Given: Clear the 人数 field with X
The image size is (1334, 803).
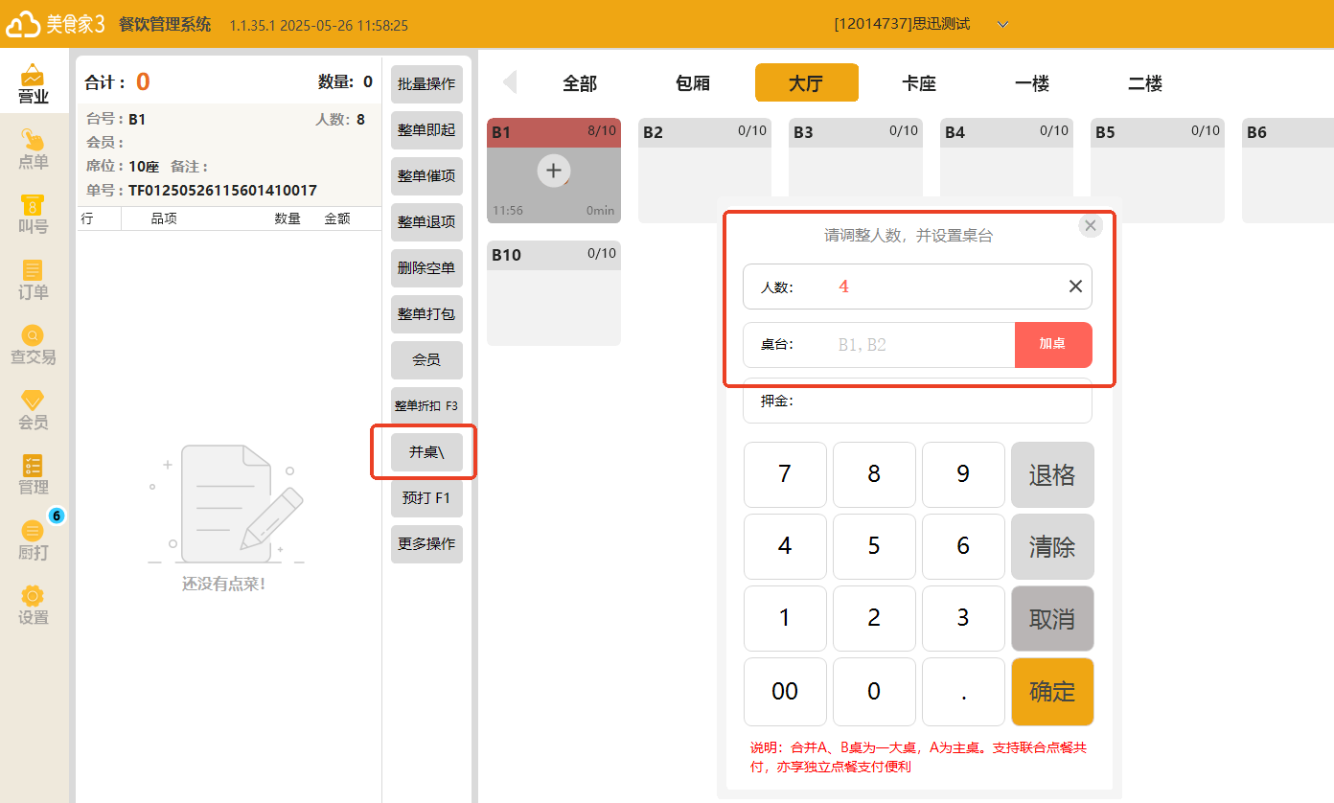Looking at the screenshot, I should pos(1075,287).
